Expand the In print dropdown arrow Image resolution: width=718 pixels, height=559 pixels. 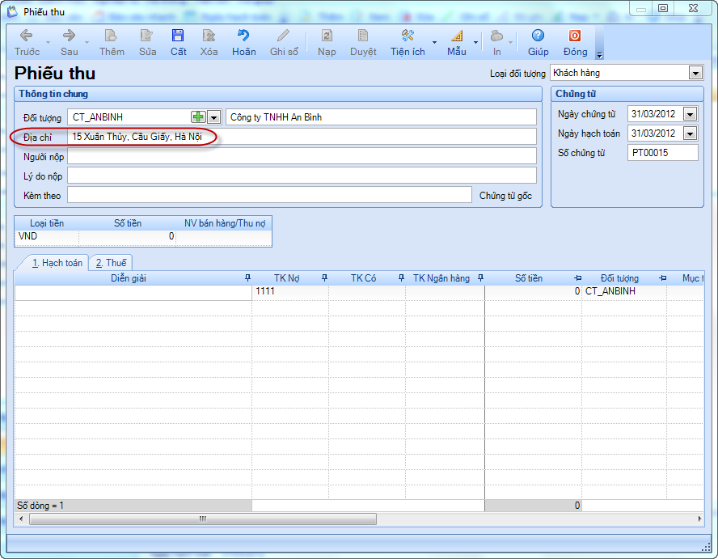coord(510,43)
